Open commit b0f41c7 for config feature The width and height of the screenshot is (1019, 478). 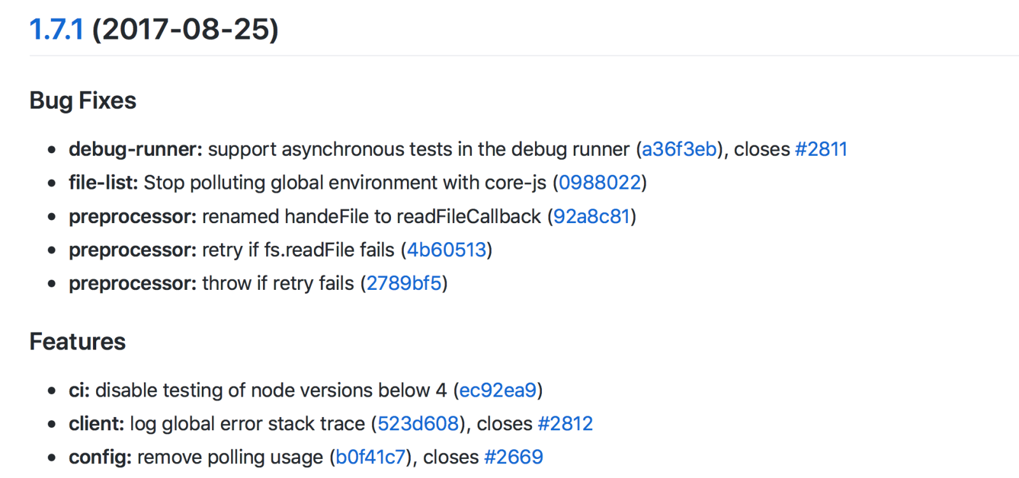[370, 457]
